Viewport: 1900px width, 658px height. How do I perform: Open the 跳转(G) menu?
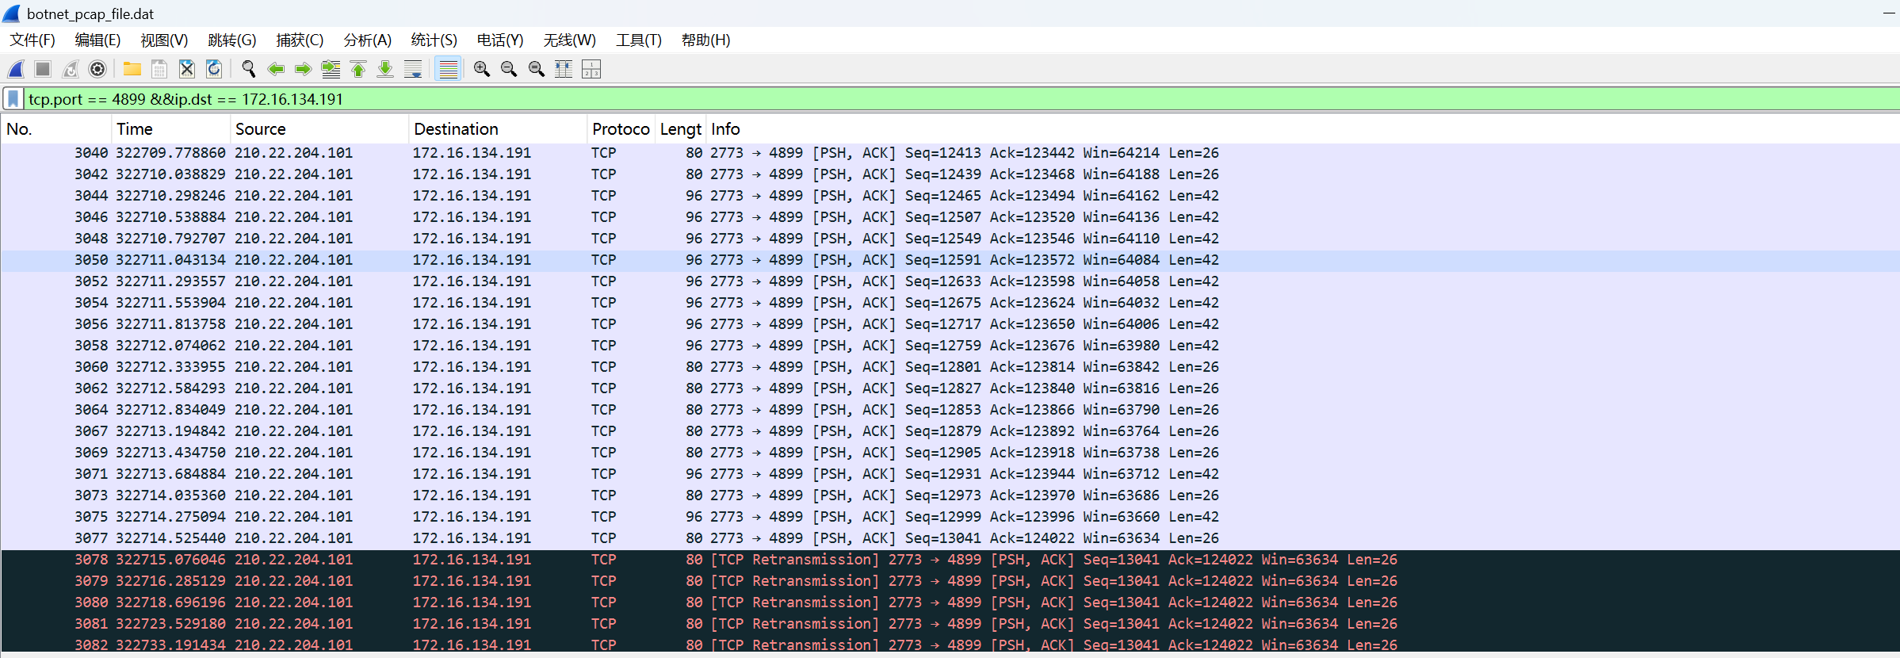point(232,40)
